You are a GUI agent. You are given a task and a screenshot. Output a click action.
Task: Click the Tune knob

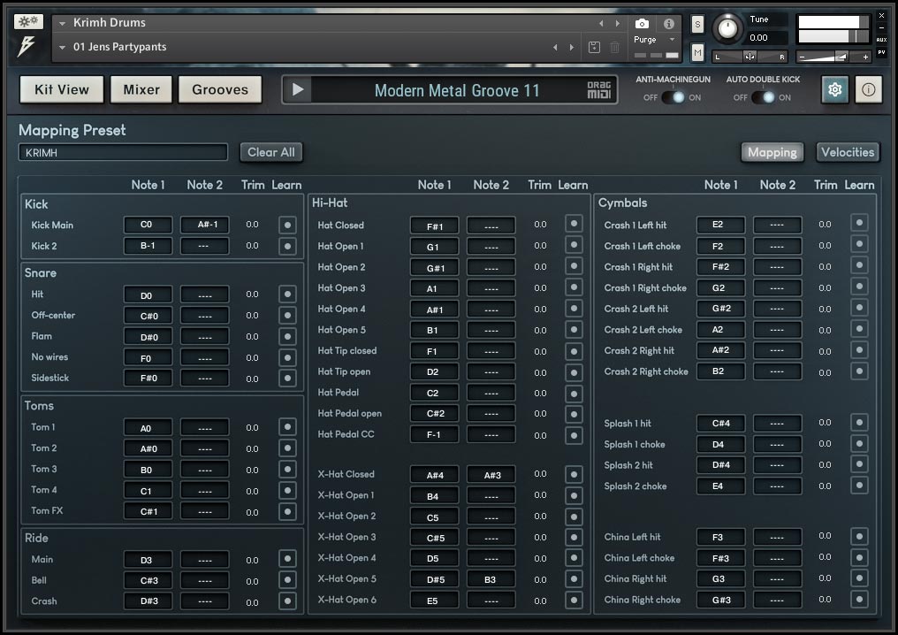coord(727,28)
